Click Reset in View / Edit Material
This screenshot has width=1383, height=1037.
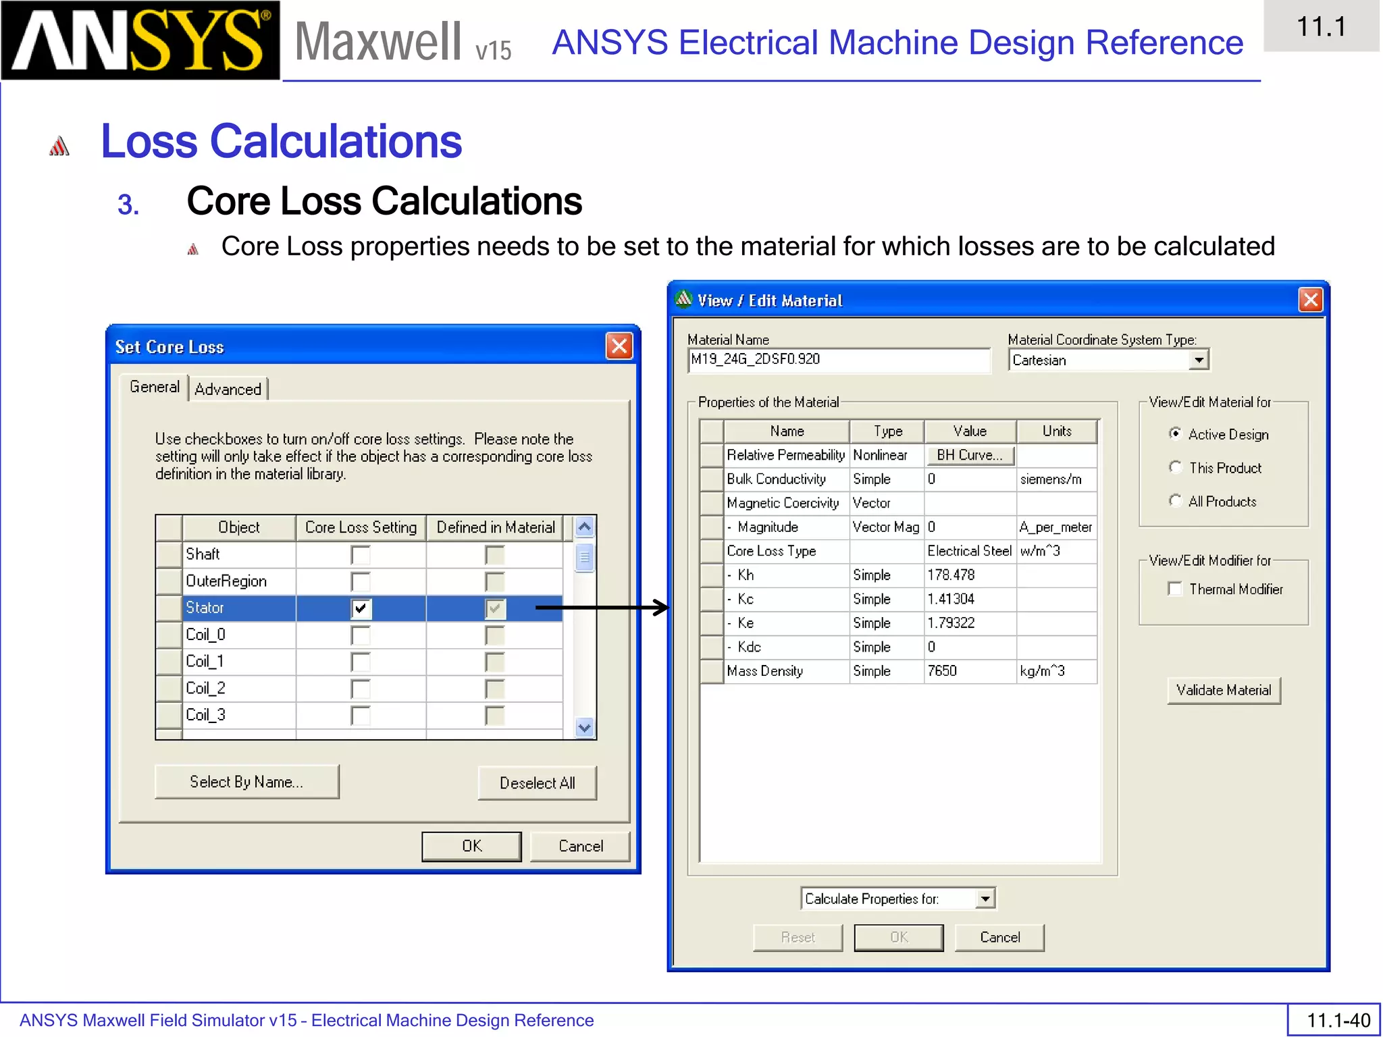(798, 937)
